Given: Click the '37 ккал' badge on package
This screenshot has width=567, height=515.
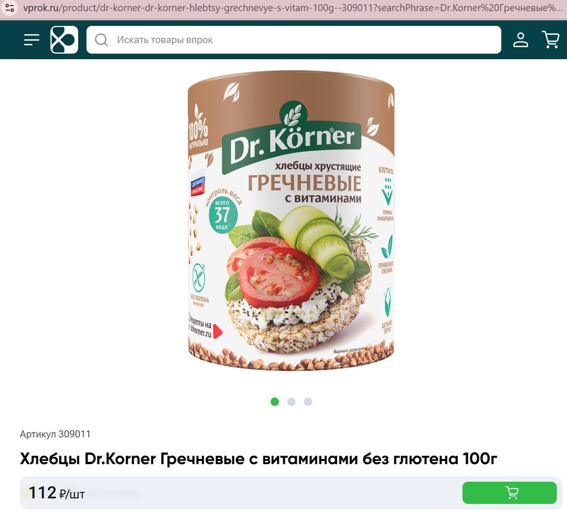Looking at the screenshot, I should 223,215.
